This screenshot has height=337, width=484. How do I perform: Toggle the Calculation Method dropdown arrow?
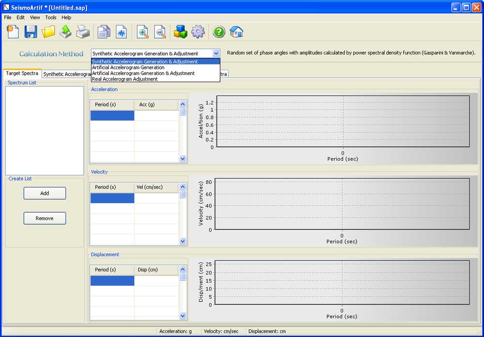coord(216,53)
